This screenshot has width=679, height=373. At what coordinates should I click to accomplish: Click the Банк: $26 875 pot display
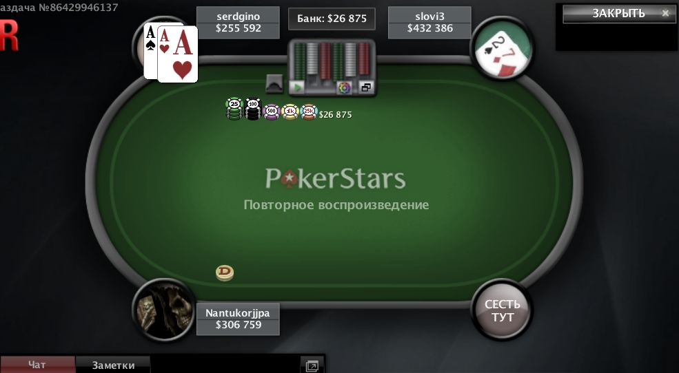pos(332,19)
